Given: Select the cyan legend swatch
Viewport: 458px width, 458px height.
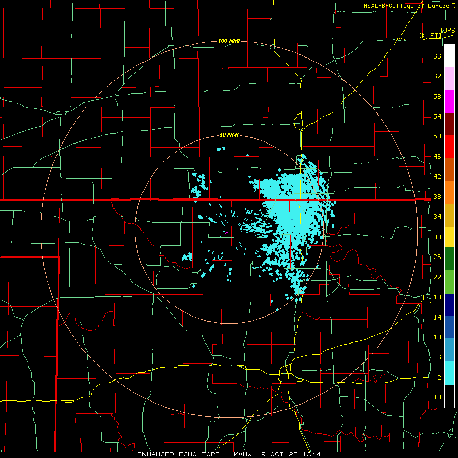Looking at the screenshot, I should coord(449,373).
